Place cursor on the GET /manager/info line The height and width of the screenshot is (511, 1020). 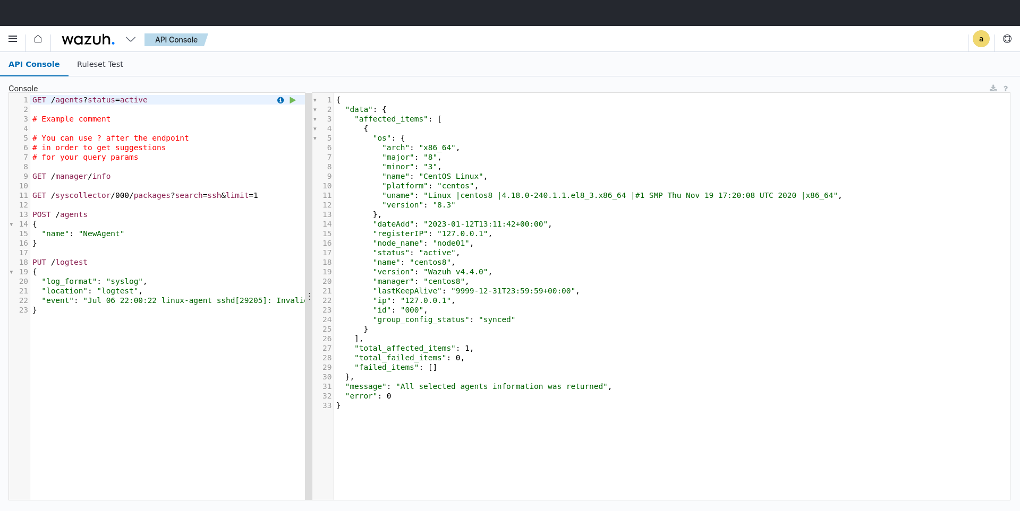tap(72, 176)
